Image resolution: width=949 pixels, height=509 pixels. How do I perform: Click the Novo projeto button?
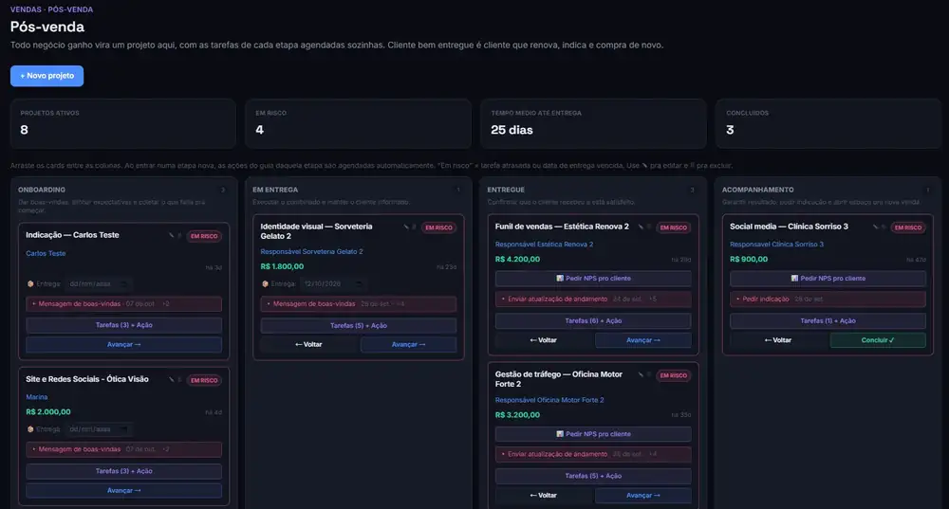(47, 76)
